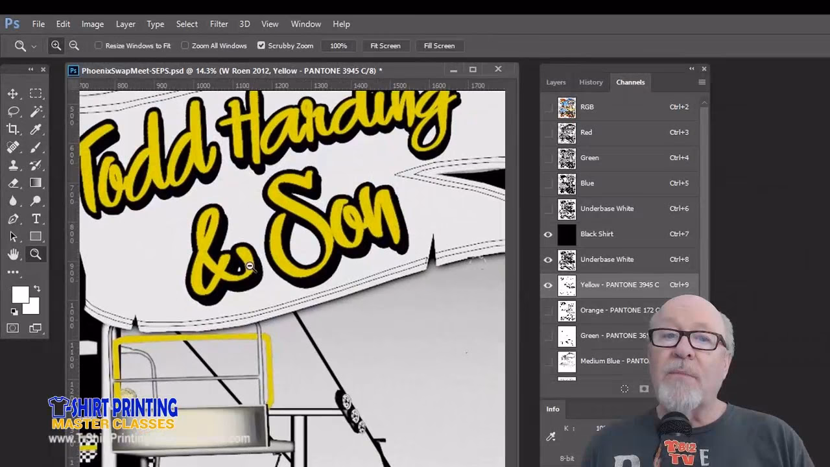Open the Filter menu

(219, 24)
